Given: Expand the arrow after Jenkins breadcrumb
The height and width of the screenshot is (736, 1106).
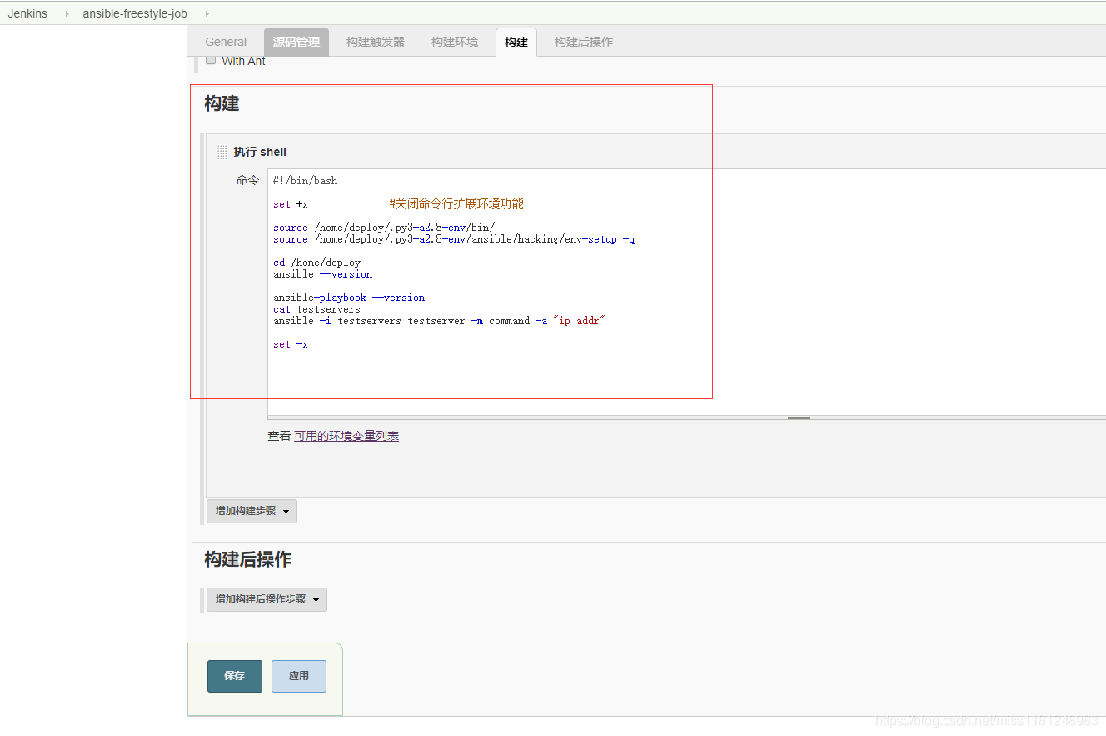Looking at the screenshot, I should click(67, 13).
